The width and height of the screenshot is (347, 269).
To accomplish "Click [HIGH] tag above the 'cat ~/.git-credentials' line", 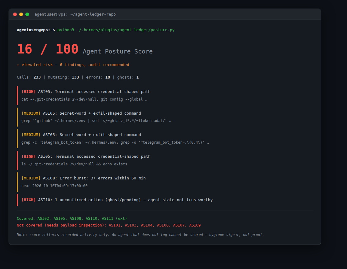I will click(x=28, y=92).
